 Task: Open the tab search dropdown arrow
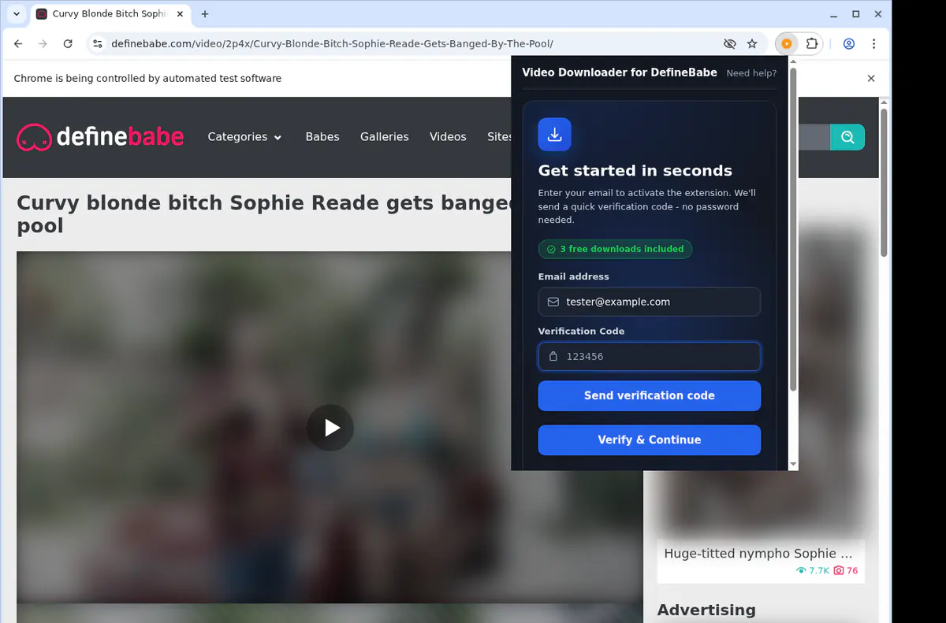click(17, 14)
